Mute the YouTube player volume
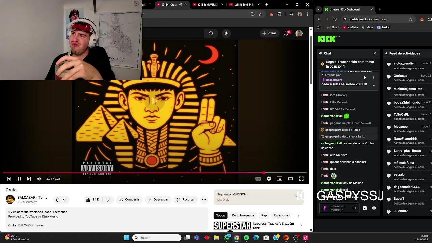 39,179
